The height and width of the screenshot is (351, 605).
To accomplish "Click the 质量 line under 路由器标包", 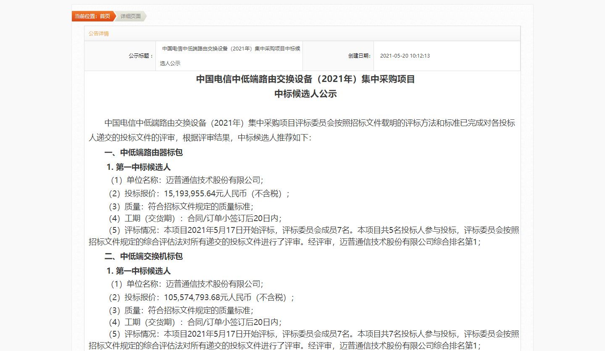I will 181,206.
